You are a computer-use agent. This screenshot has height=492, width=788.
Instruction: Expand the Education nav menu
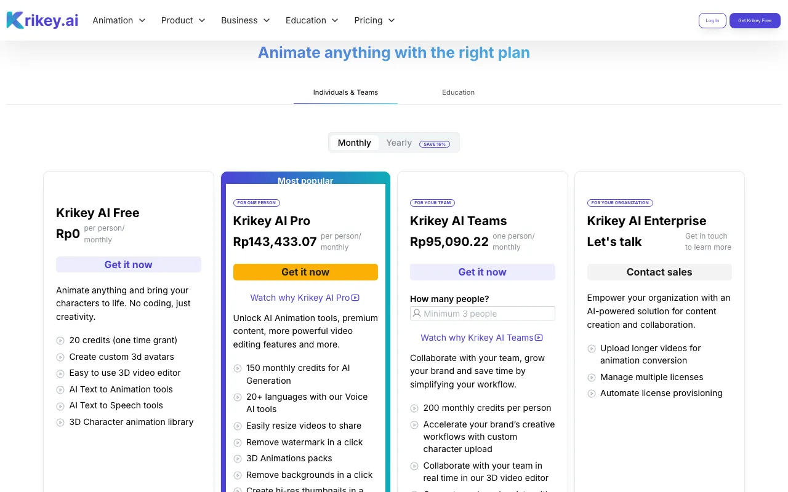[312, 20]
